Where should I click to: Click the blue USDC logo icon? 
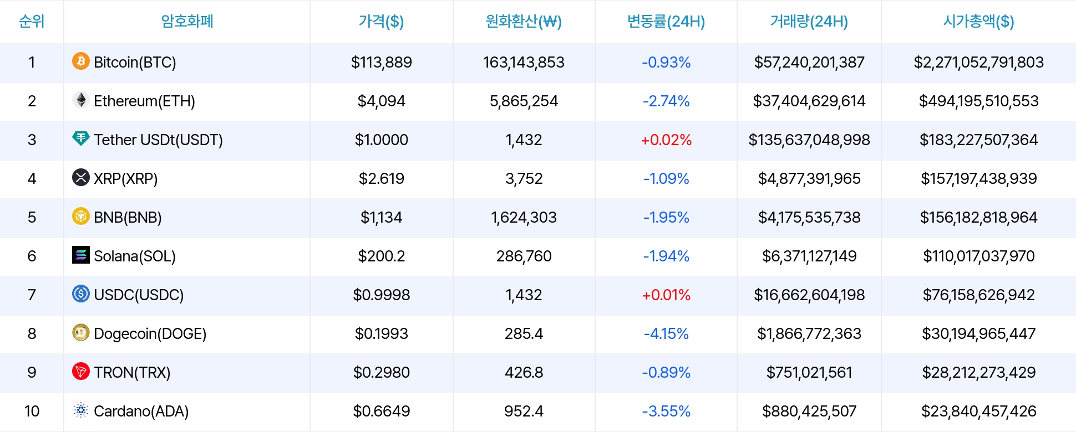[x=81, y=294]
